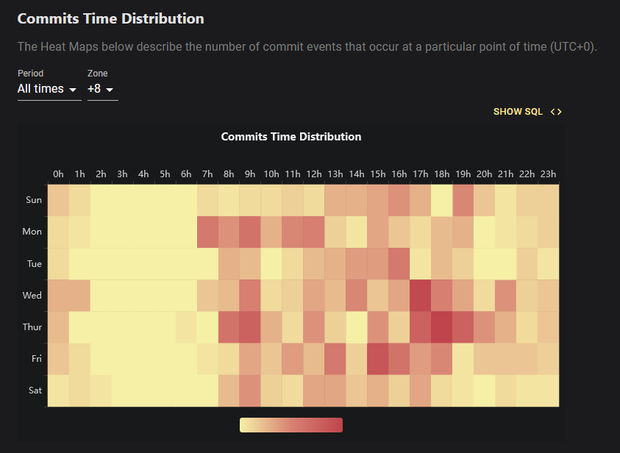
Task: Select the Sunday 19h heat map cell
Action: pyautogui.click(x=463, y=201)
